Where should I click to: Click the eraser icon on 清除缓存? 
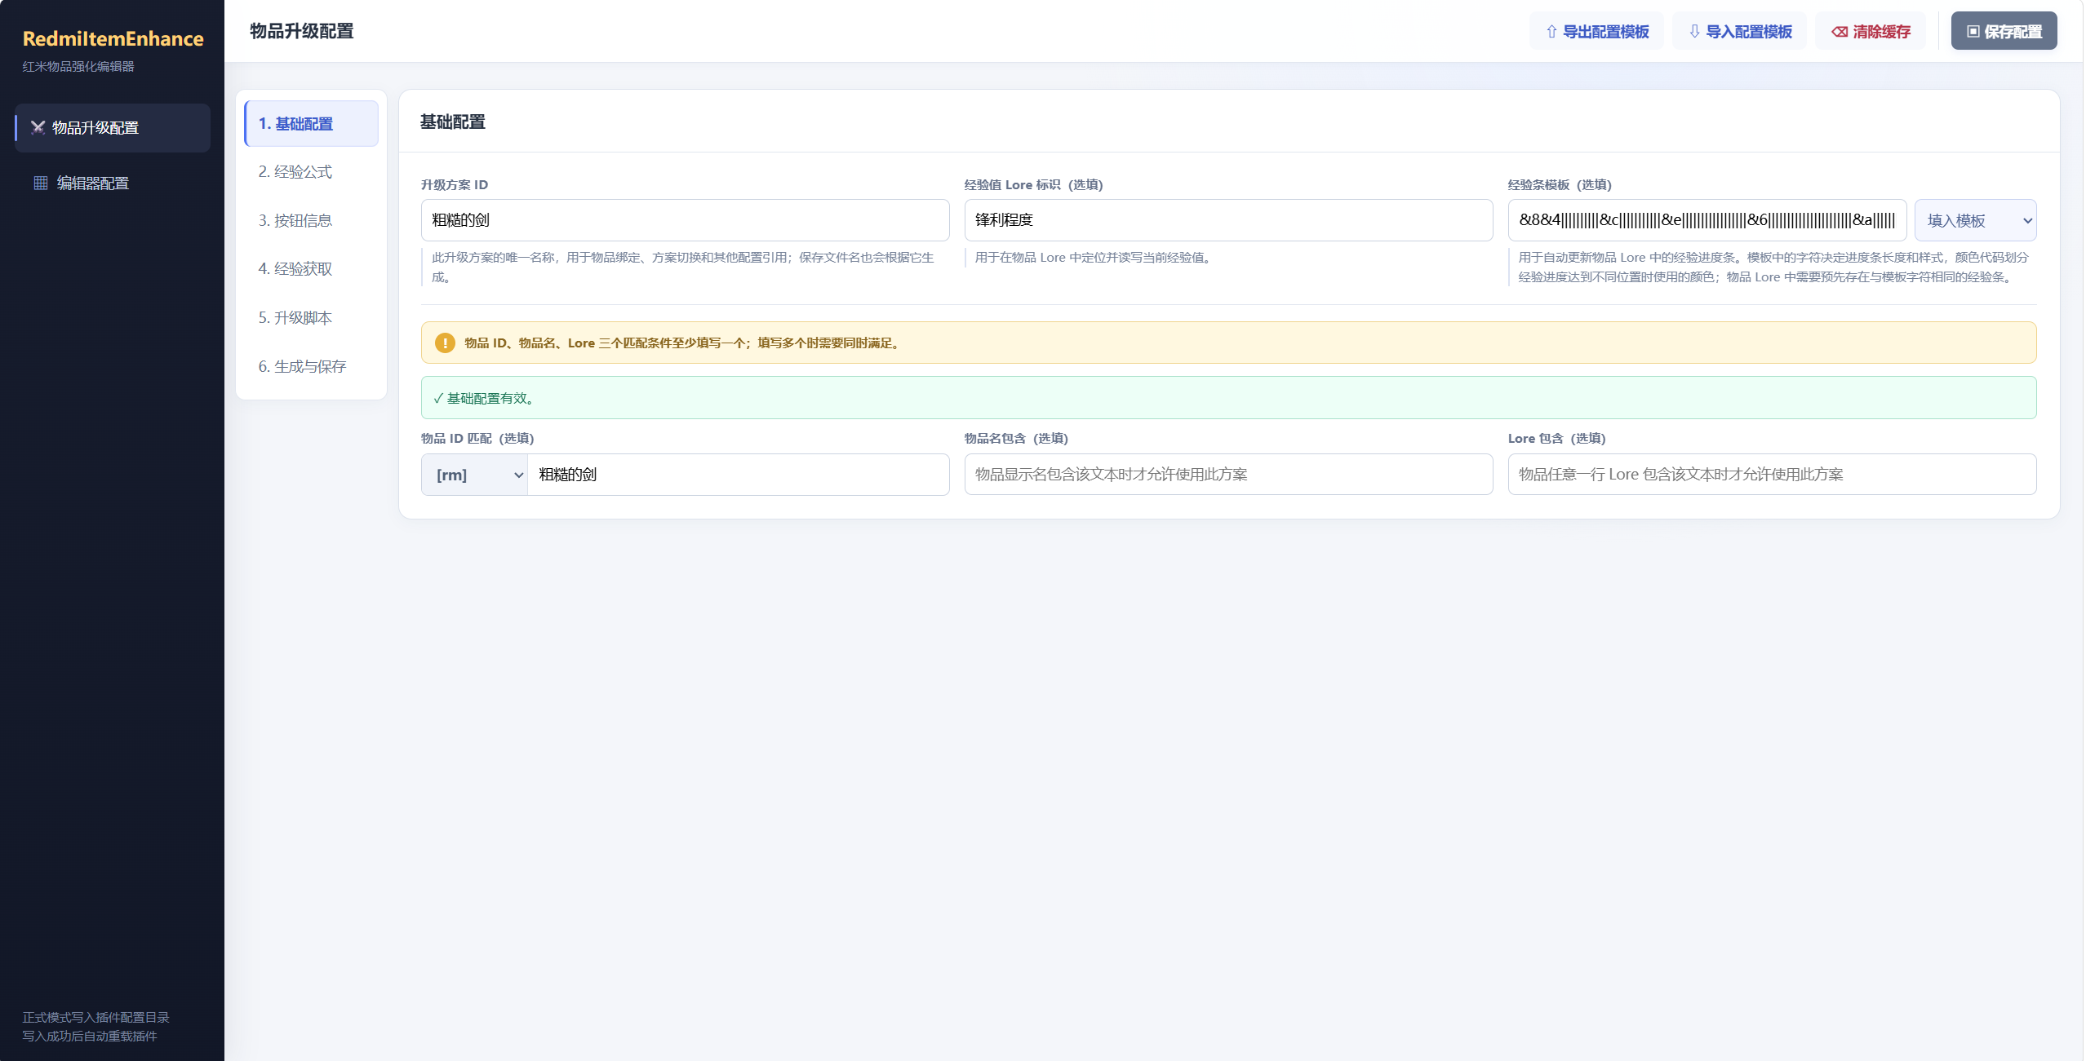[x=1840, y=32]
